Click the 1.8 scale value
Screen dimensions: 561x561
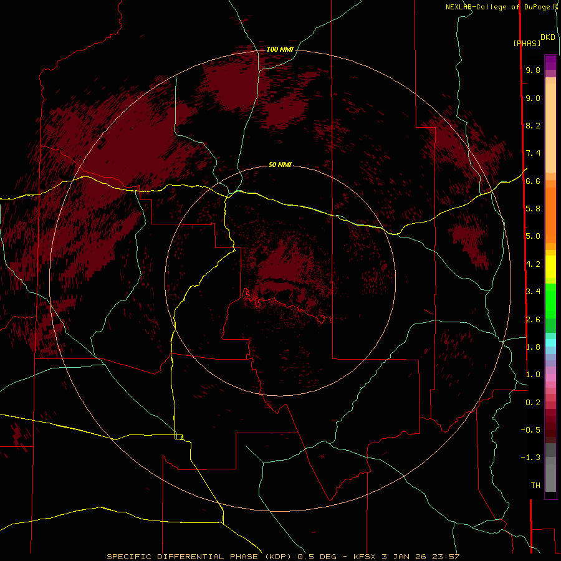coord(533,347)
